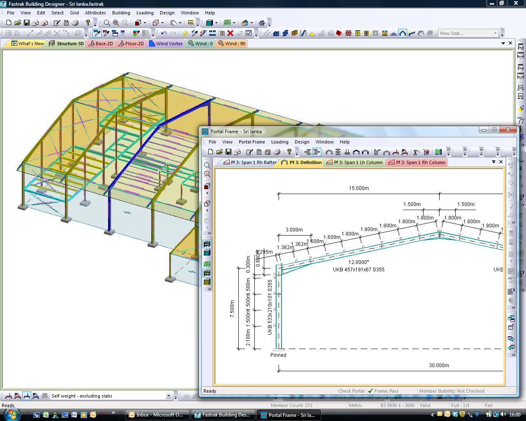Select the brick wall creation tool
Viewport: 526px width, 421px height.
click(348, 33)
